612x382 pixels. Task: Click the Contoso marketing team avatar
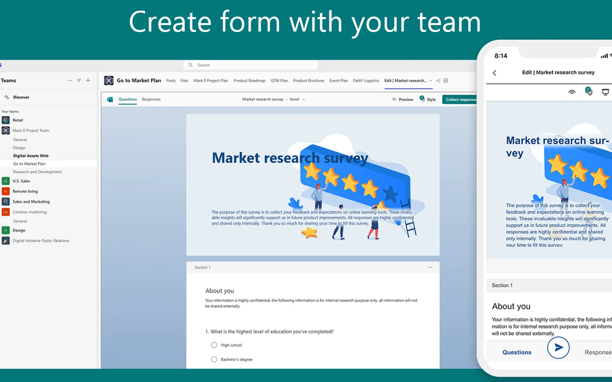6,212
